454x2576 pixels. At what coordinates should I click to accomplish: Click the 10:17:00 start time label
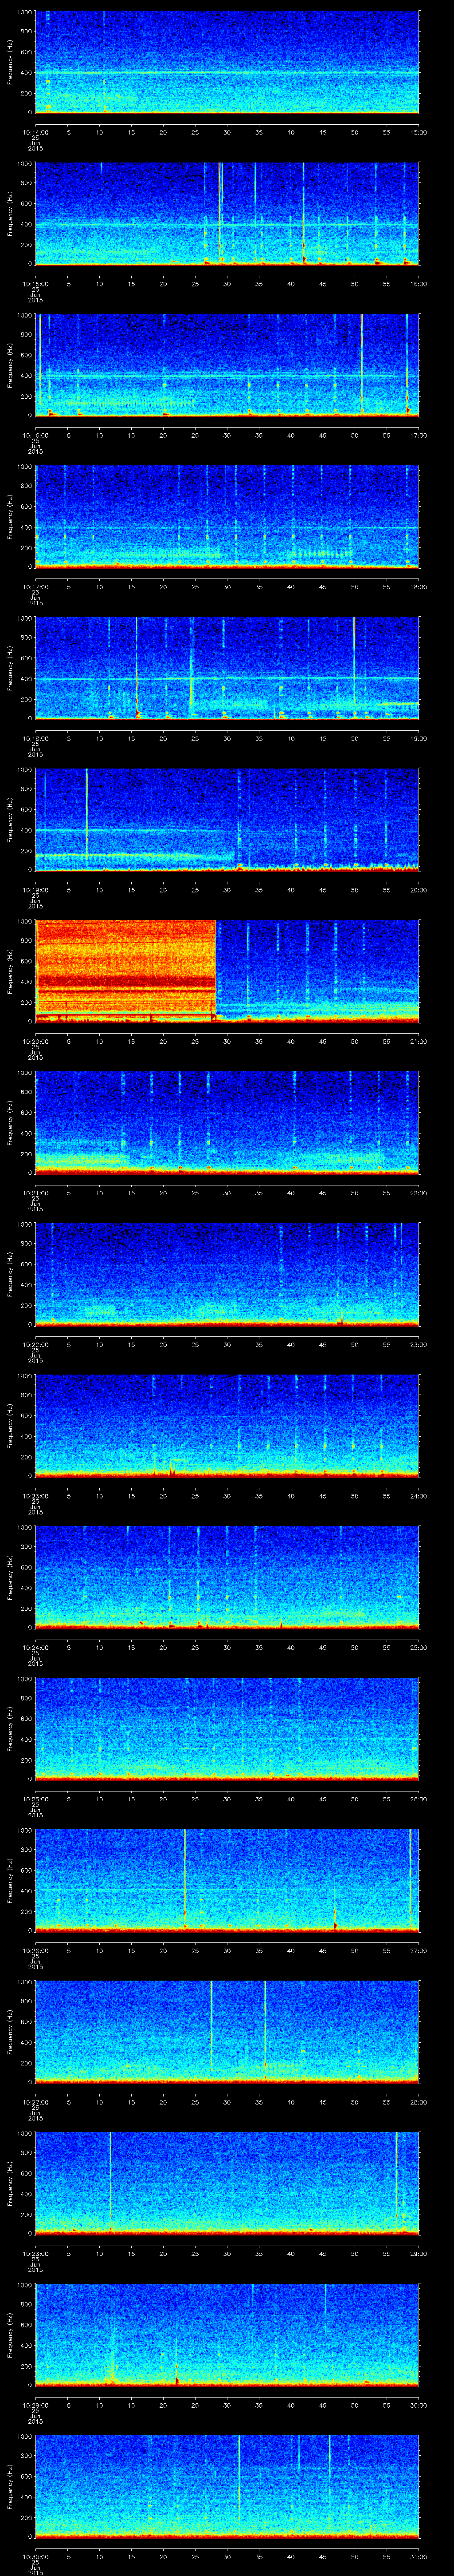click(x=35, y=587)
